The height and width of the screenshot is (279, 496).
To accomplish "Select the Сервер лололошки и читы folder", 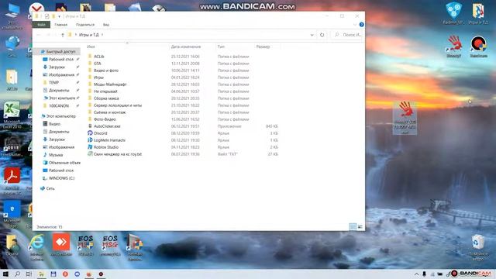I will [118, 105].
